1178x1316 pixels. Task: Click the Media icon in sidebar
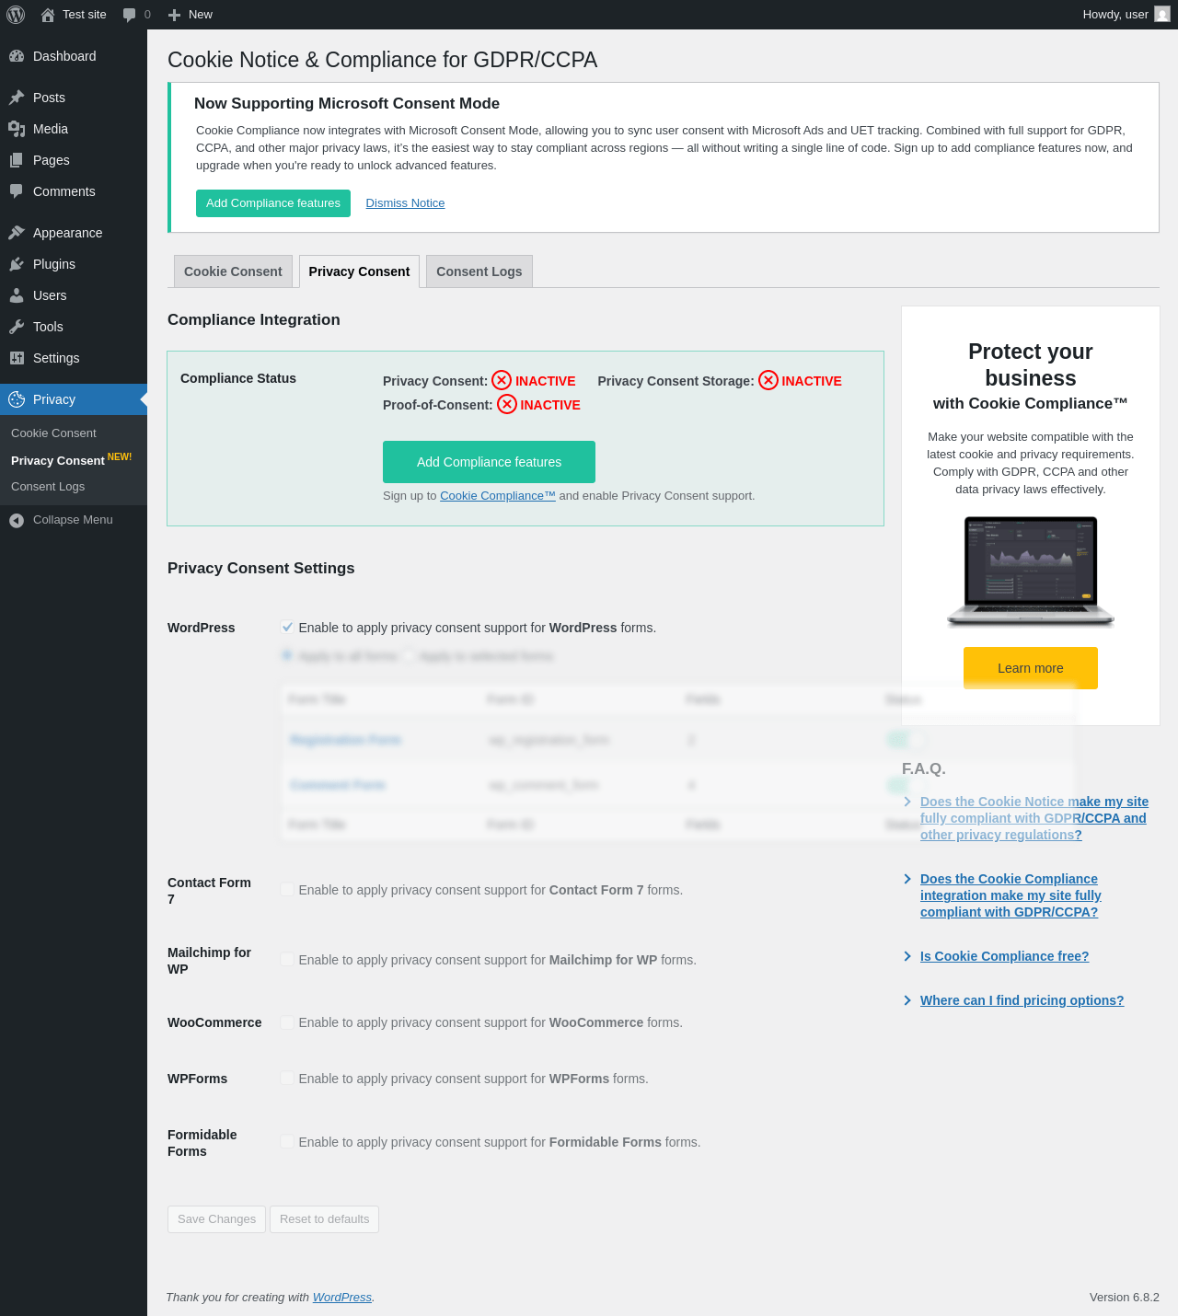click(17, 129)
